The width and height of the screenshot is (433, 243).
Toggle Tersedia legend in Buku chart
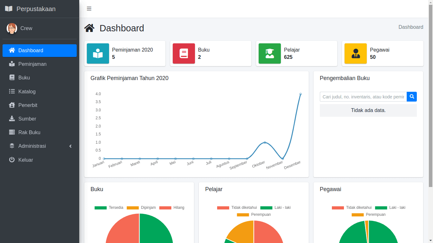coord(109,208)
